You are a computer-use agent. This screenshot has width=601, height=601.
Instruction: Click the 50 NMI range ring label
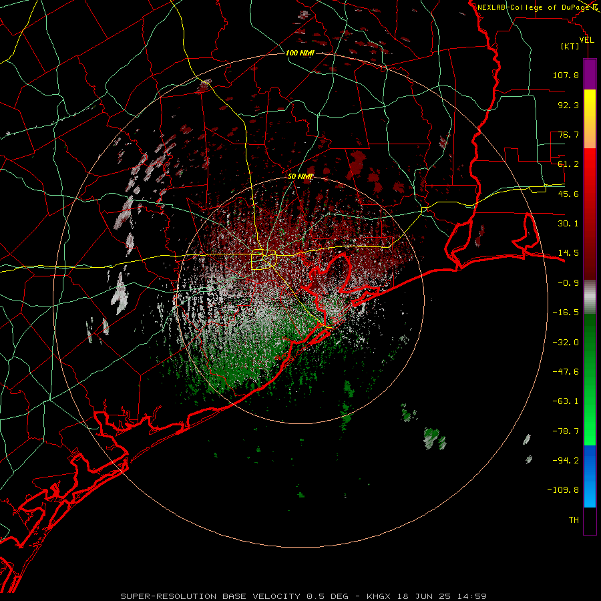pyautogui.click(x=300, y=177)
